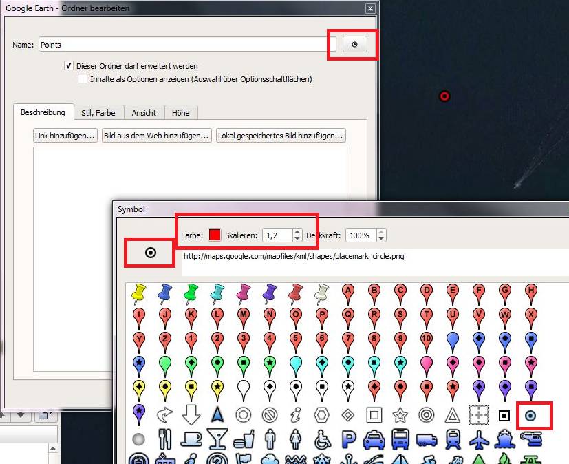The height and width of the screenshot is (464, 569).
Task: Click the 'Link hinzufügen...' button
Action: pos(65,136)
